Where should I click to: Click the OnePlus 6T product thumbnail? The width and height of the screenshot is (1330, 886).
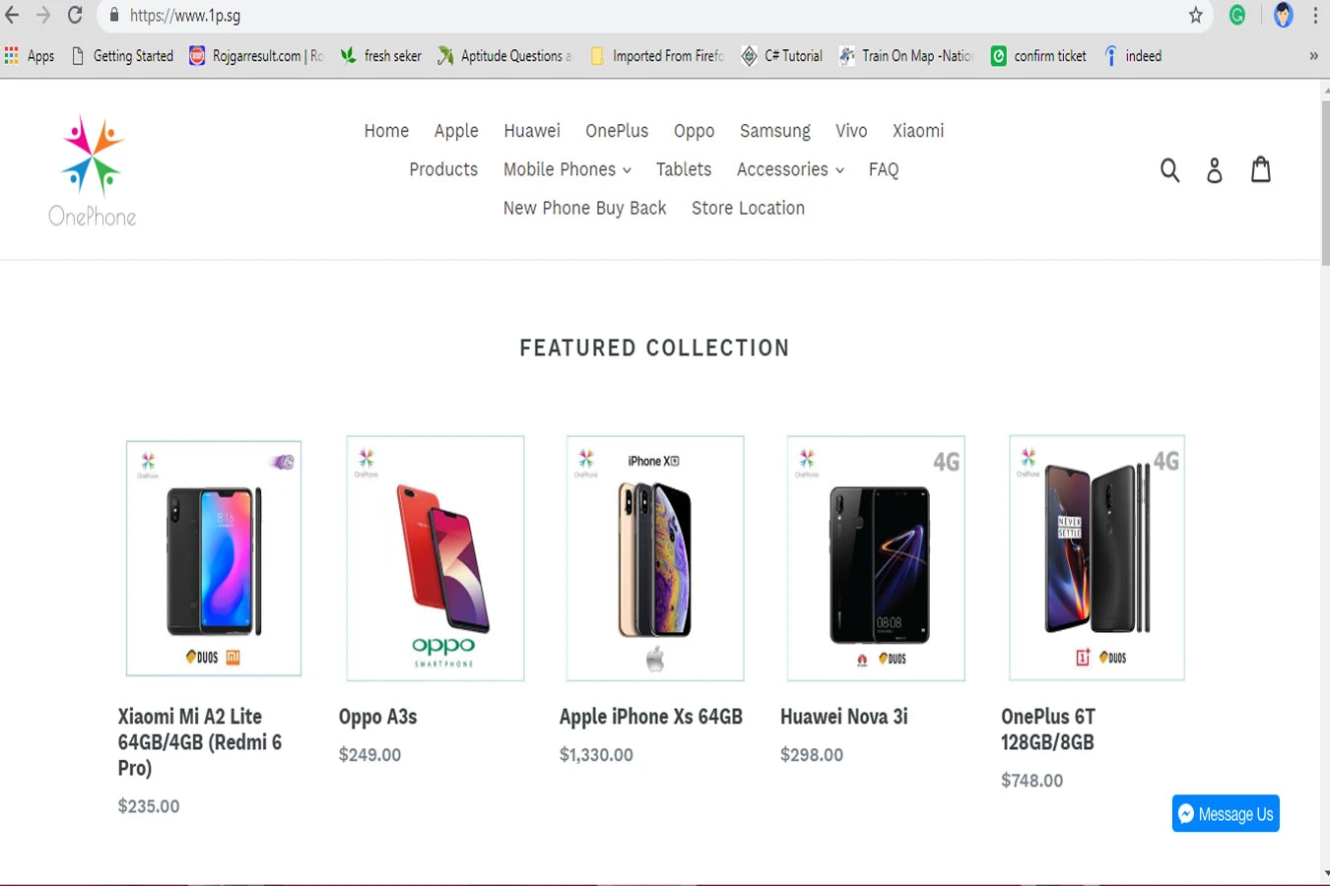tap(1097, 558)
